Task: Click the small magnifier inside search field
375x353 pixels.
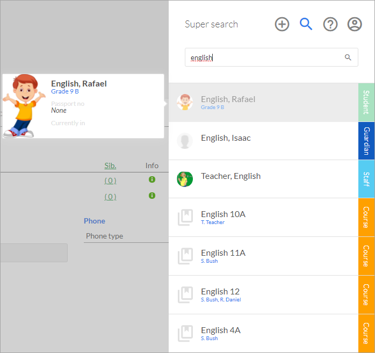Action: (348, 57)
